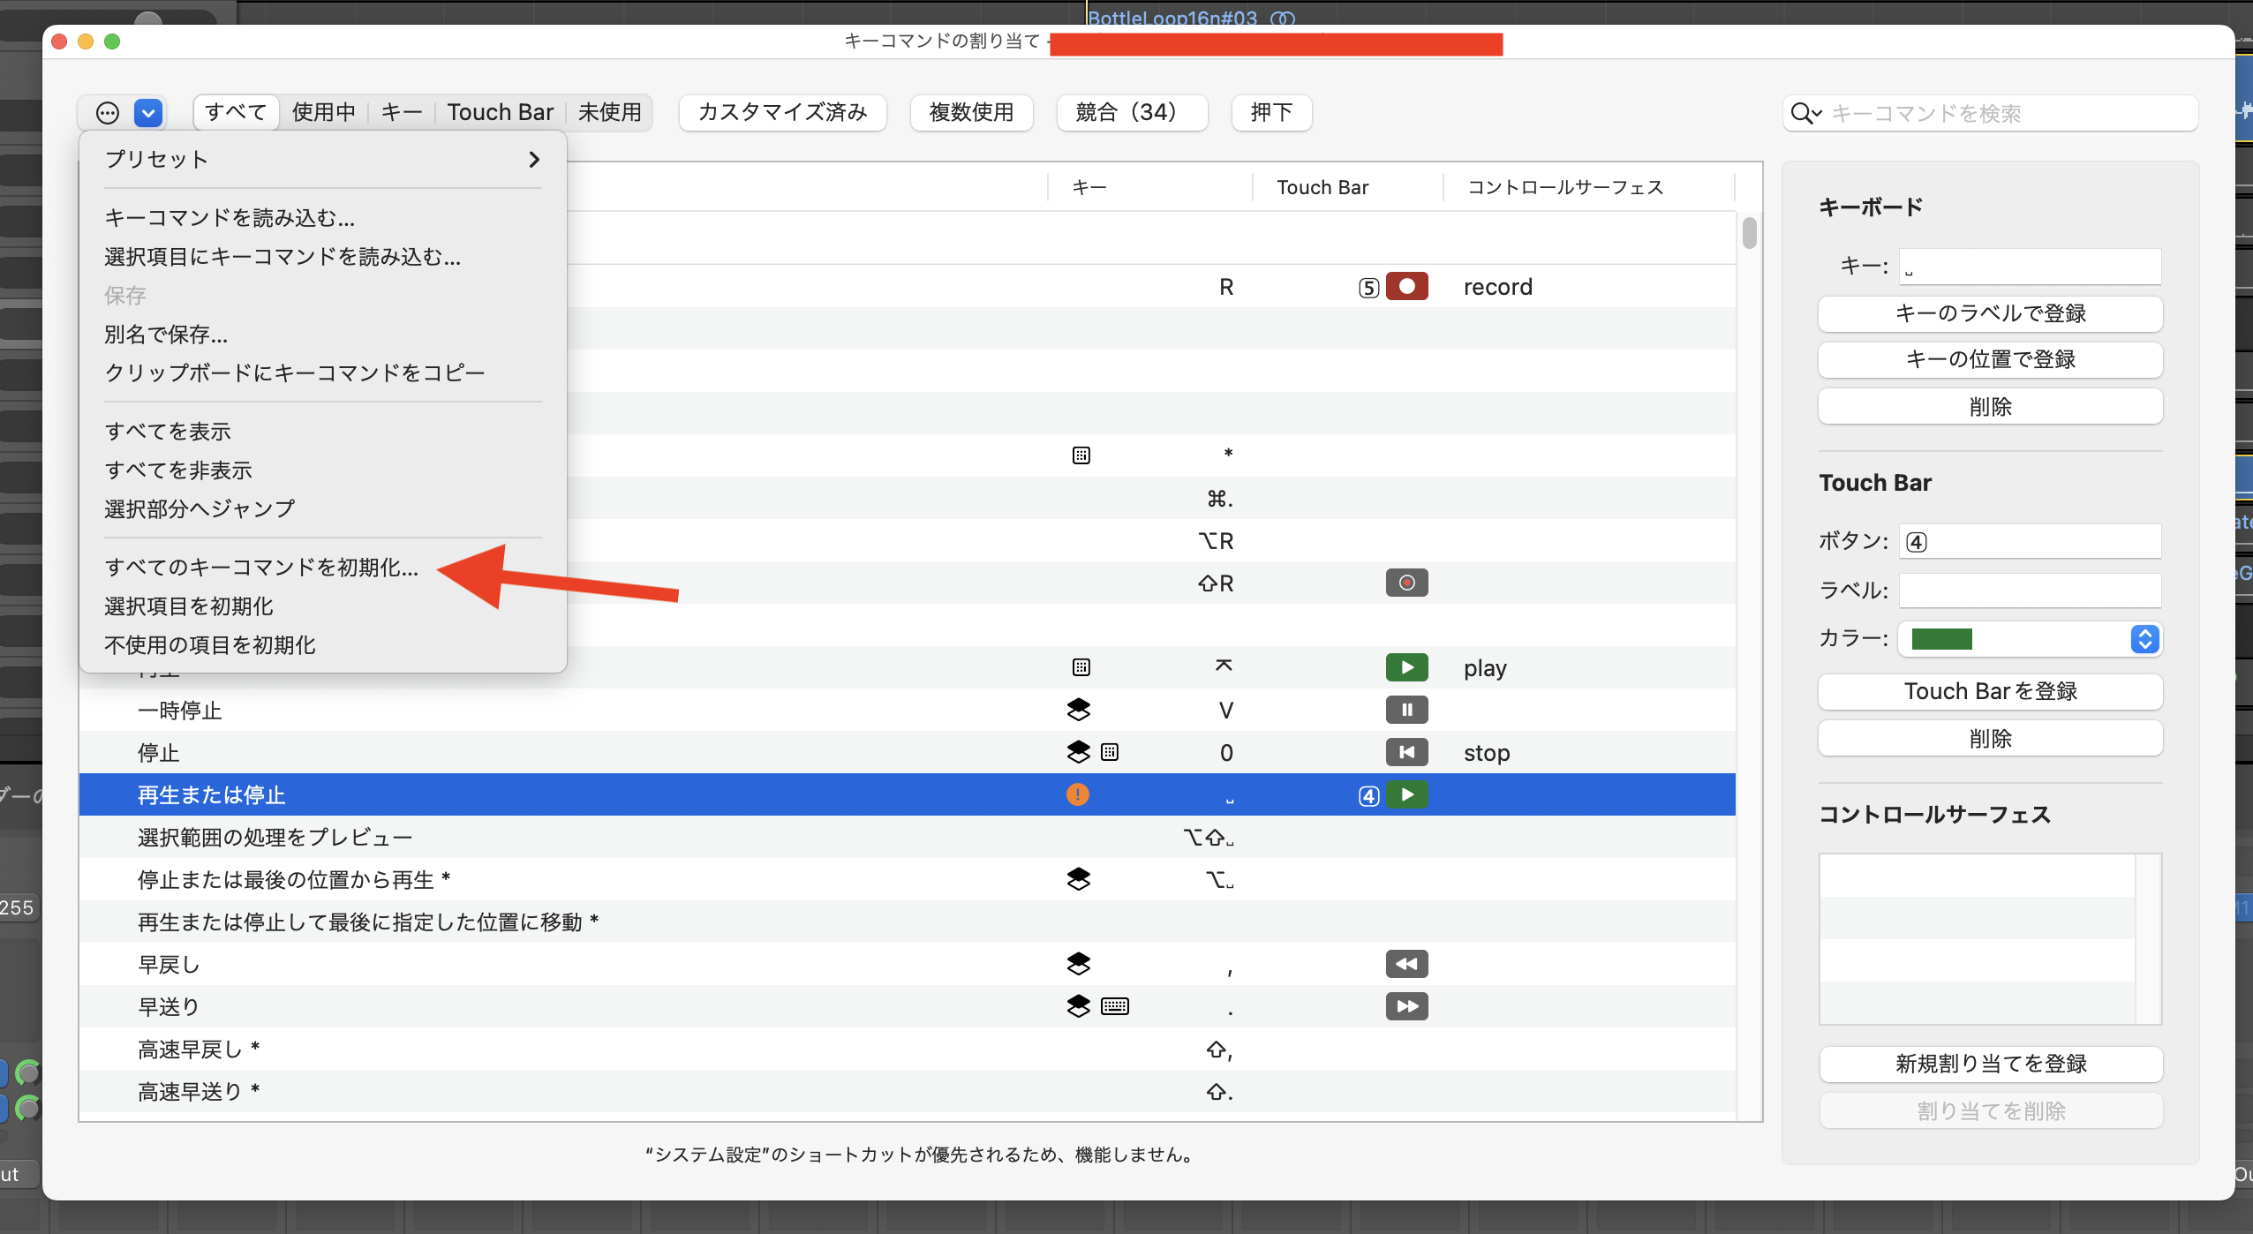
Task: Click the stop row's go-to-beginning icon
Action: [x=1406, y=752]
